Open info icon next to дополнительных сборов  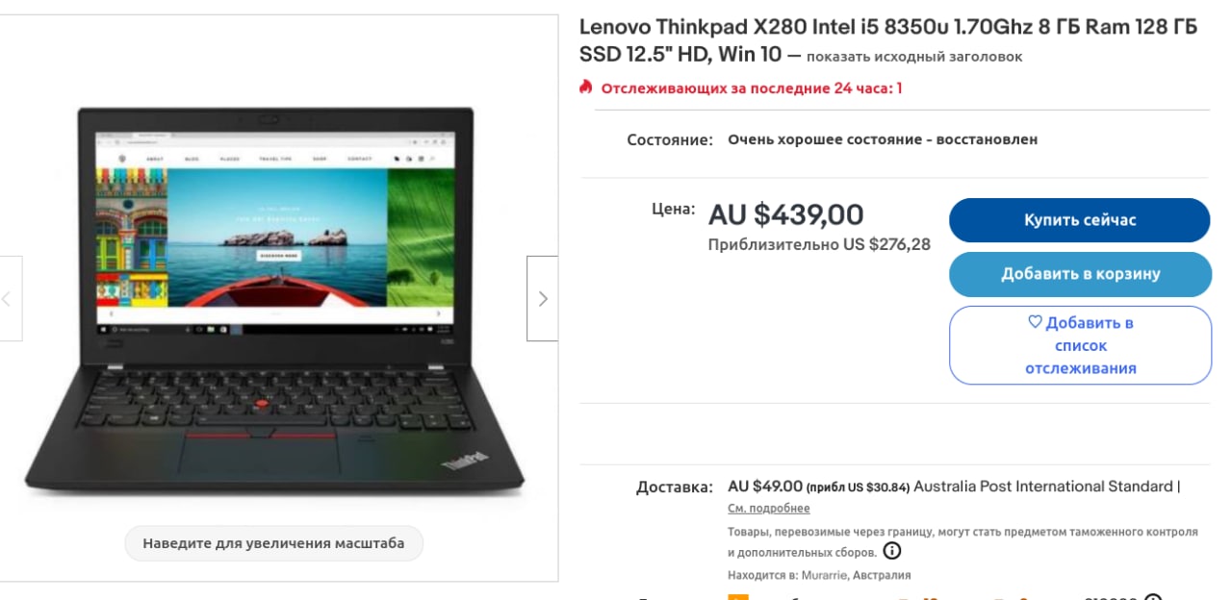(892, 551)
